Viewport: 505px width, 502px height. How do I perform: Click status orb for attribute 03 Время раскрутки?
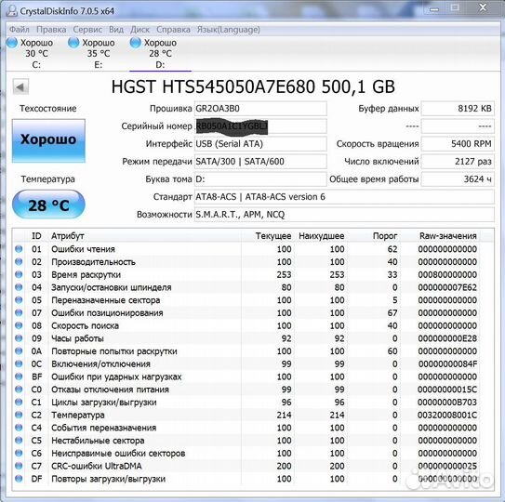pos(19,274)
